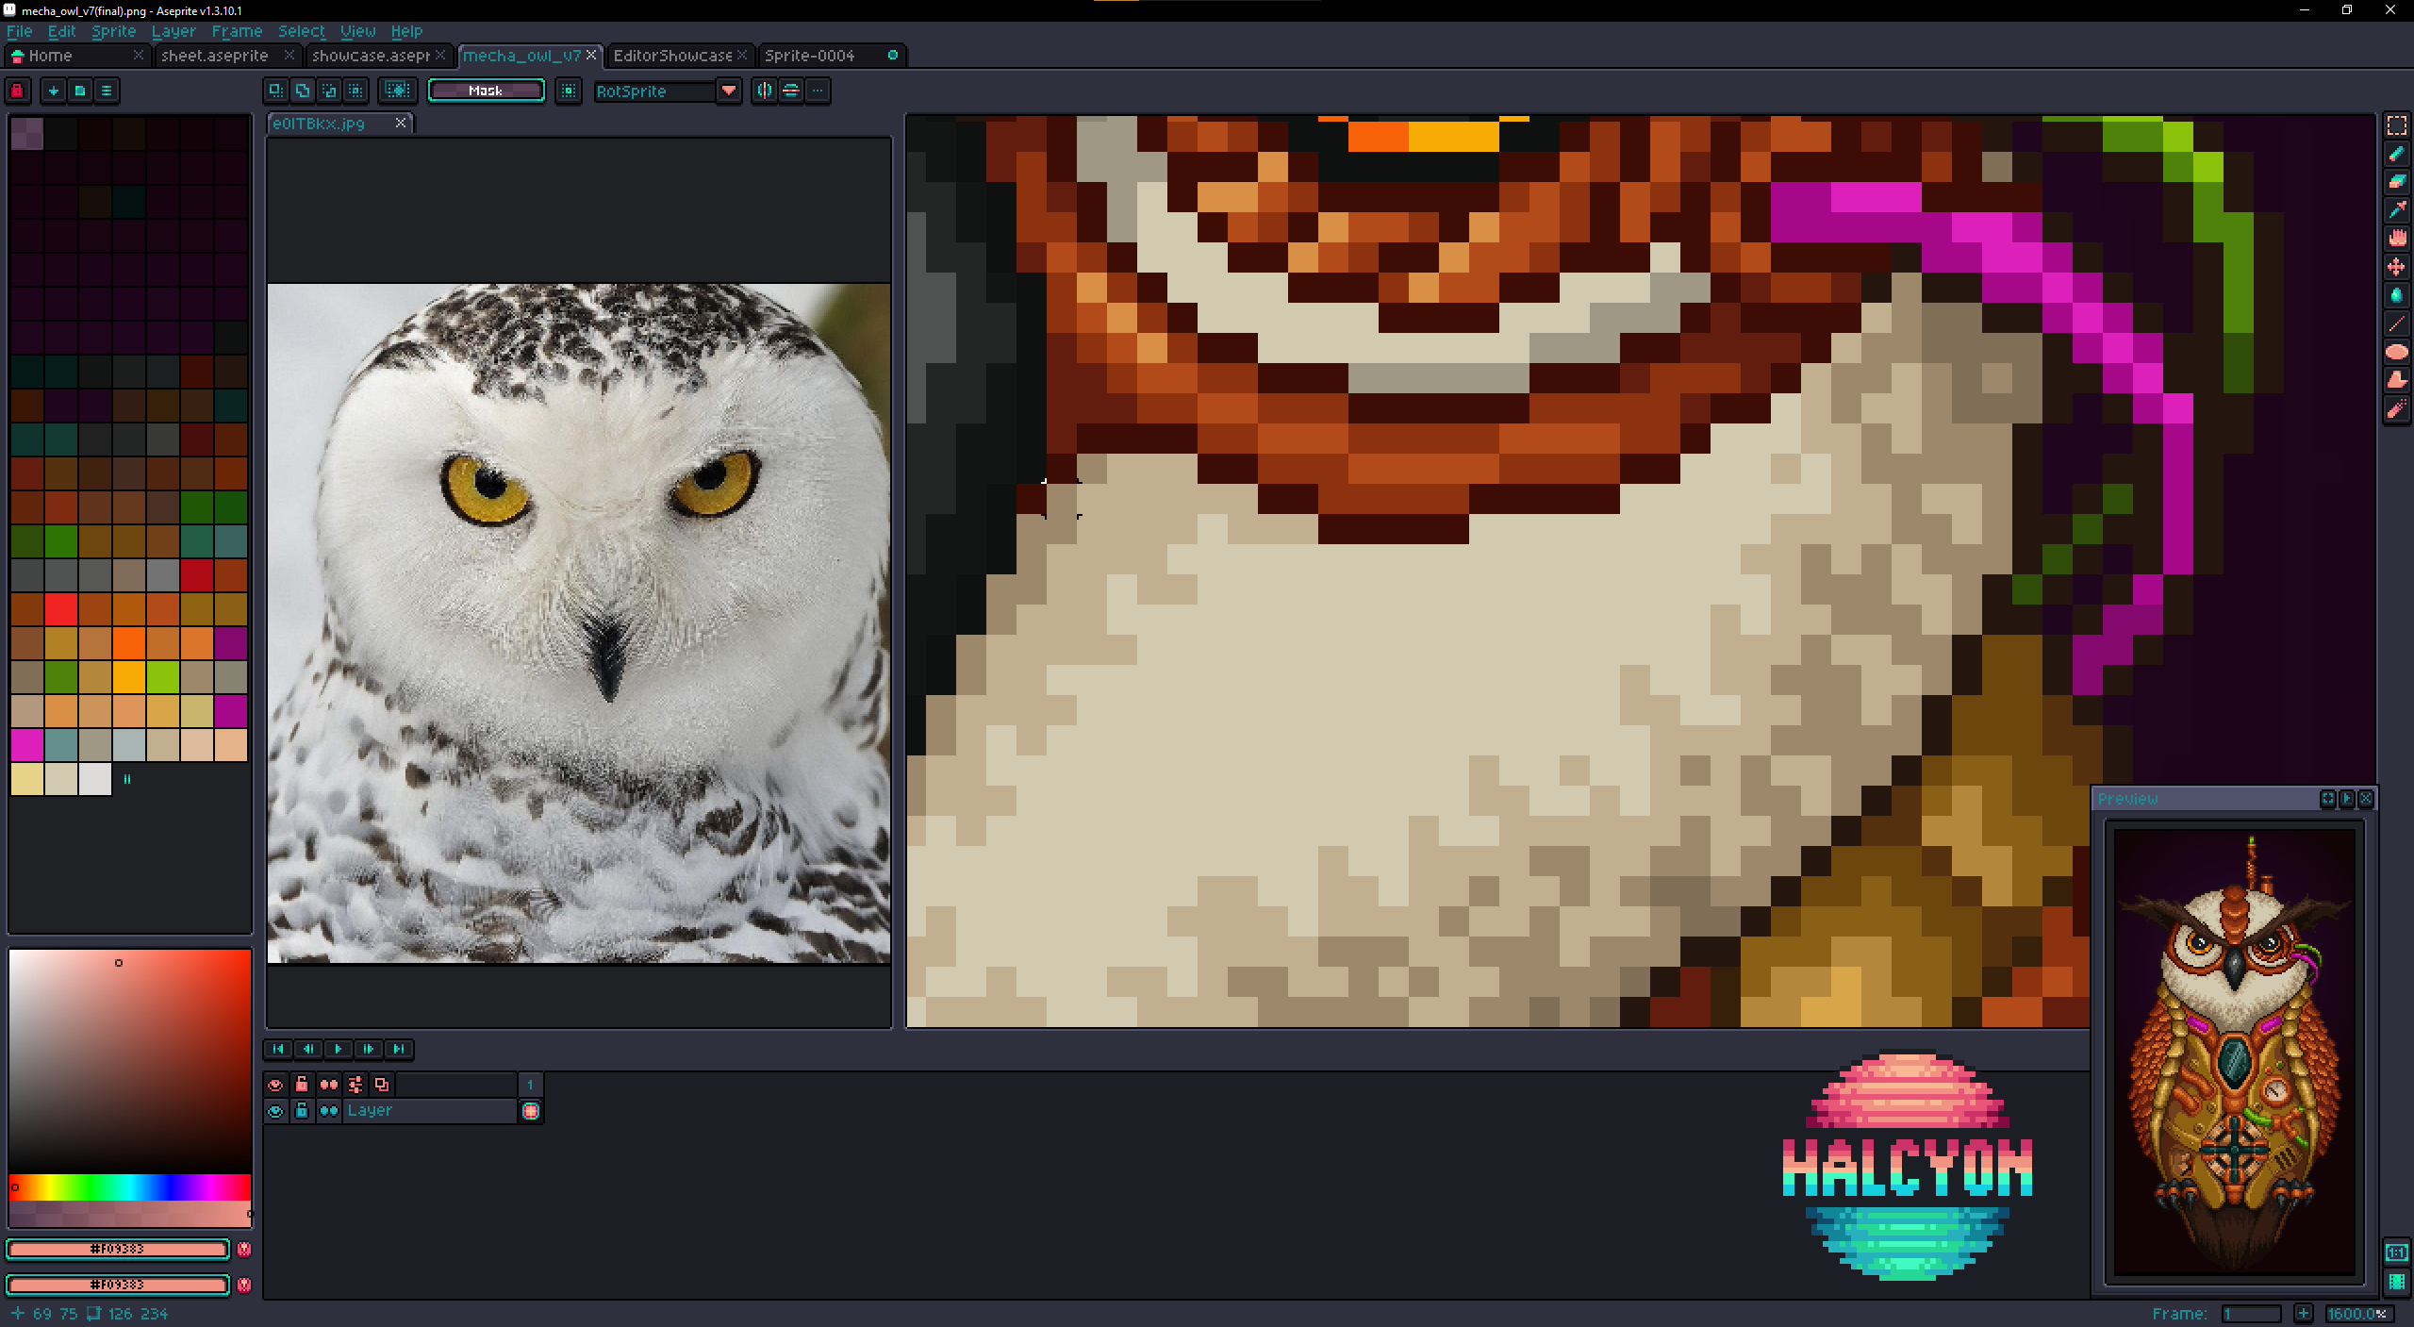Viewport: 2414px width, 1327px height.
Task: Play the animation
Action: pyautogui.click(x=339, y=1049)
